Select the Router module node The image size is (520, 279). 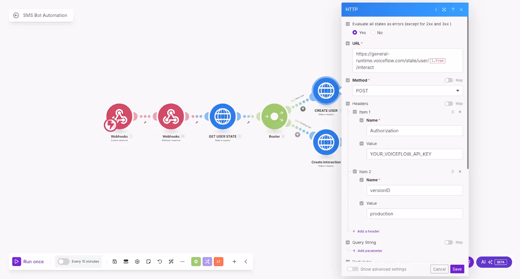274,116
